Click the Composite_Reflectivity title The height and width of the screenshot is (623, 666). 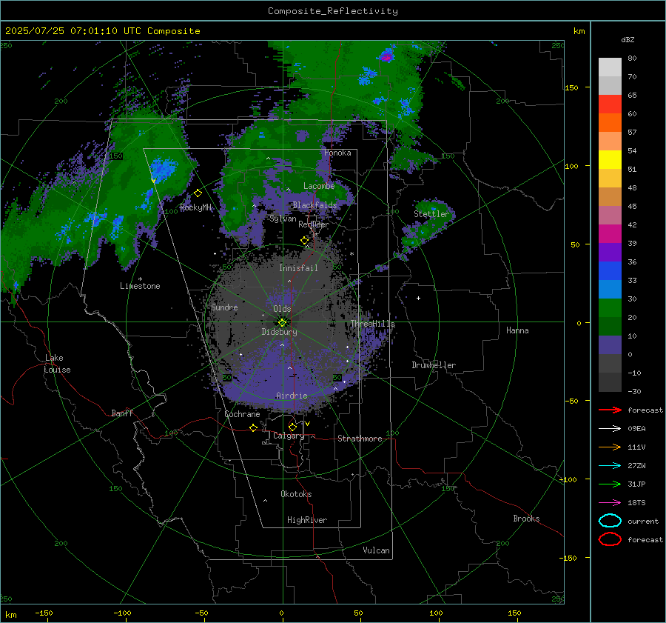coord(333,11)
